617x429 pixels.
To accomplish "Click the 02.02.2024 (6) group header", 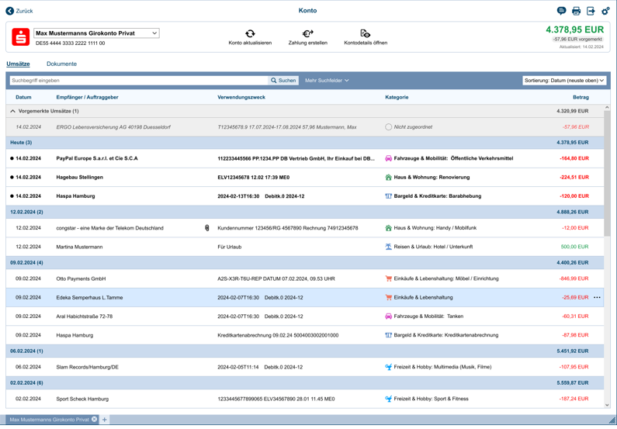I will 305,383.
